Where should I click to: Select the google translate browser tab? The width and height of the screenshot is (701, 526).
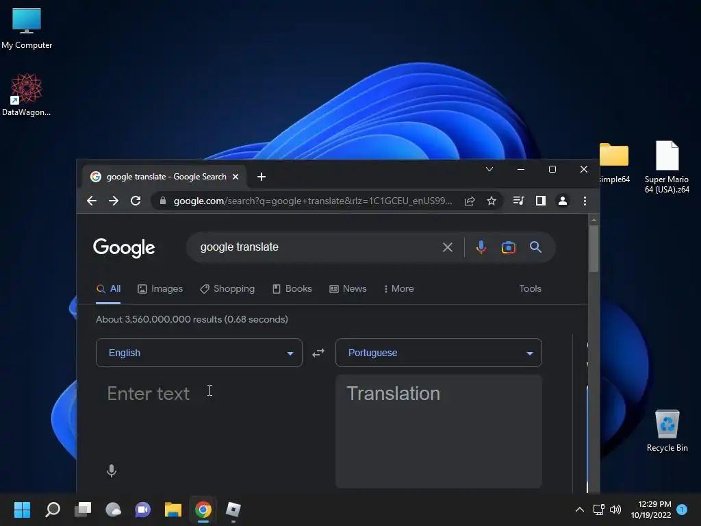(x=165, y=177)
